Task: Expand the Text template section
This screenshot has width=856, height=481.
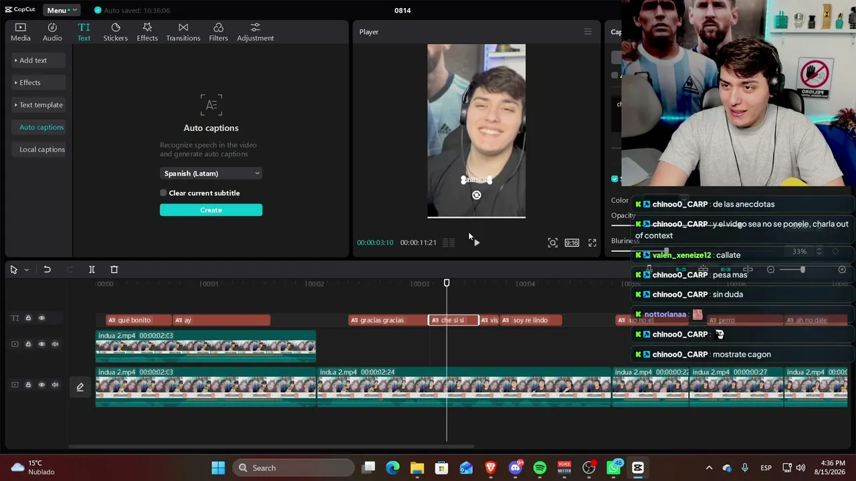Action: click(38, 105)
